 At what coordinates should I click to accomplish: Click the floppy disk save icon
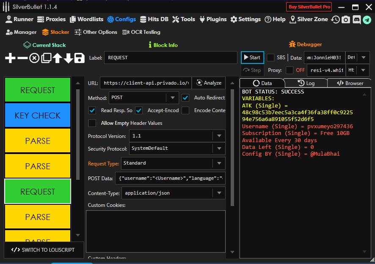tap(80, 58)
